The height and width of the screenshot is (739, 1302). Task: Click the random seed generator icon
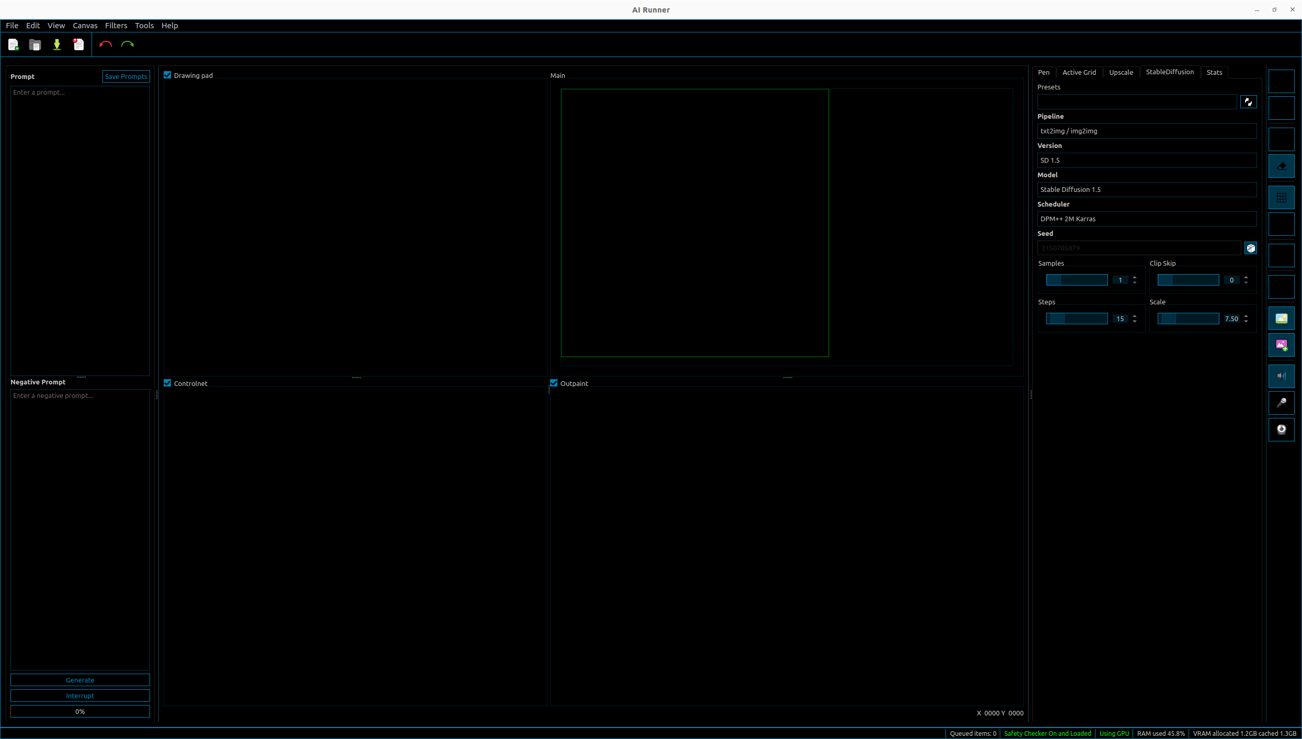click(x=1251, y=248)
